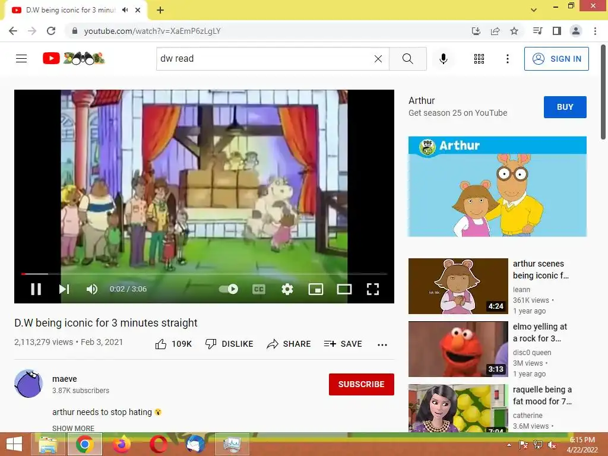This screenshot has width=608, height=456.
Task: Run the search with magnifier button
Action: [x=407, y=59]
